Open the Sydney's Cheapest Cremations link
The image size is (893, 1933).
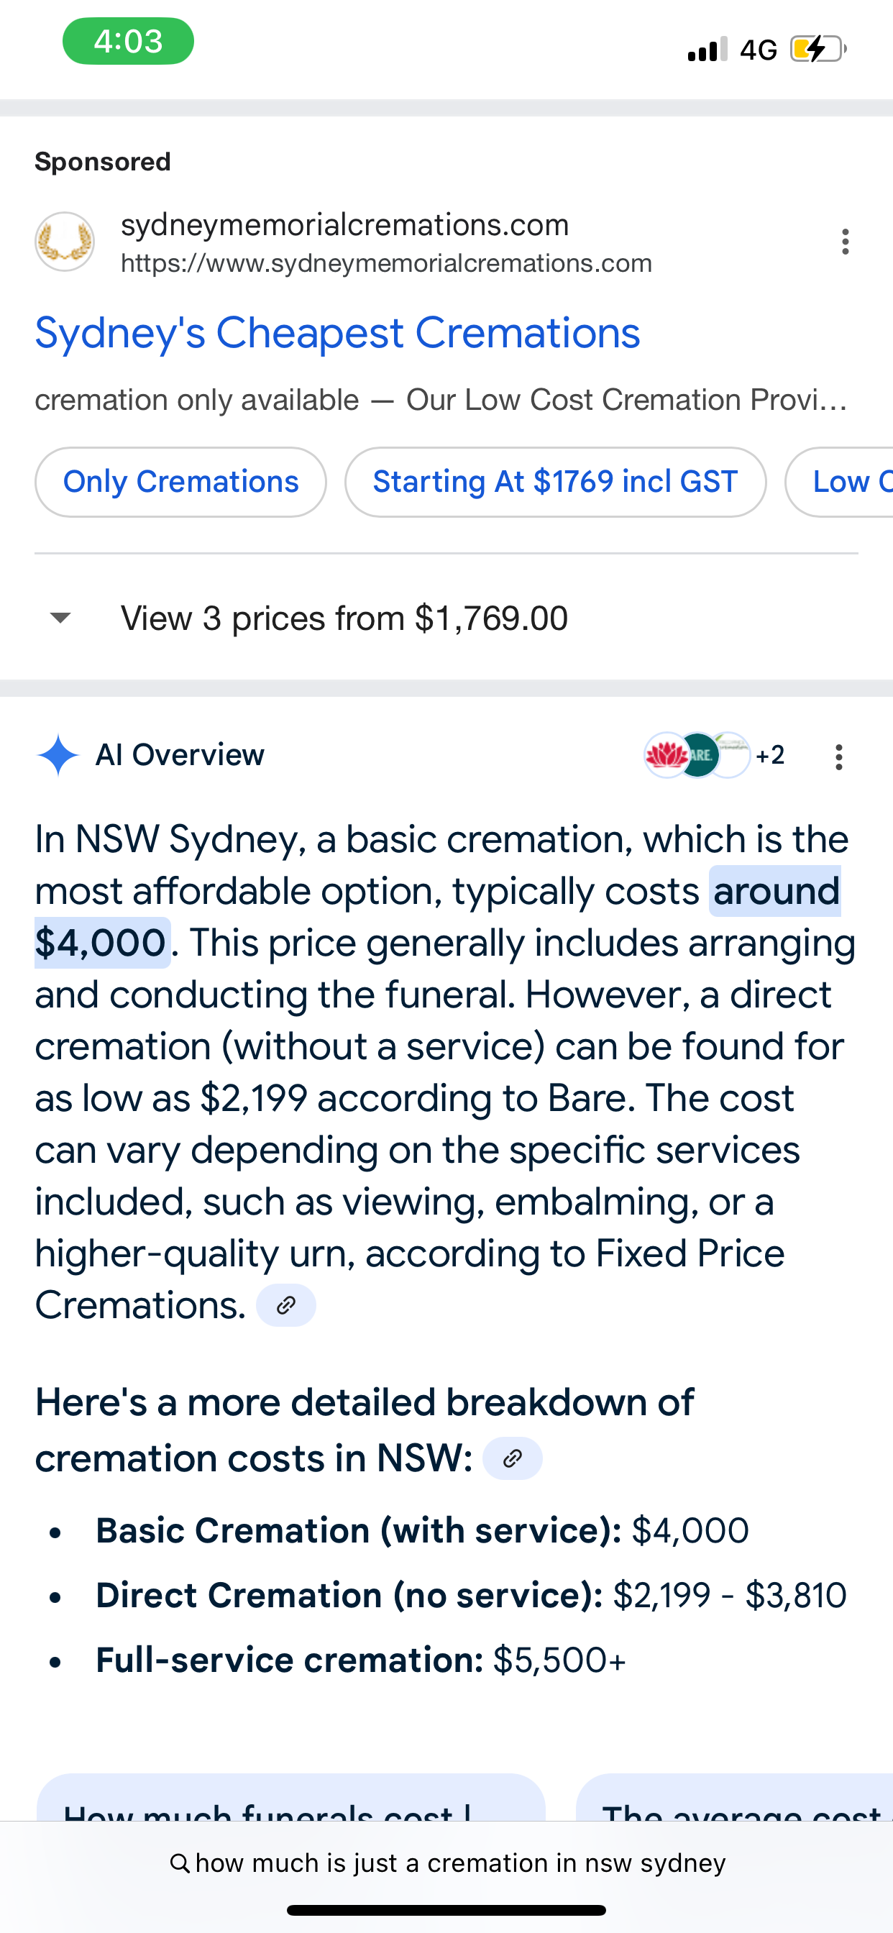(x=338, y=332)
